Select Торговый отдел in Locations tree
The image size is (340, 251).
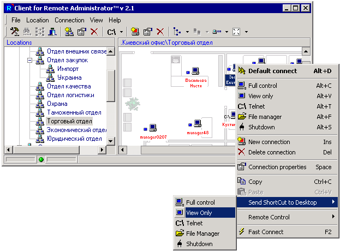pos(70,121)
